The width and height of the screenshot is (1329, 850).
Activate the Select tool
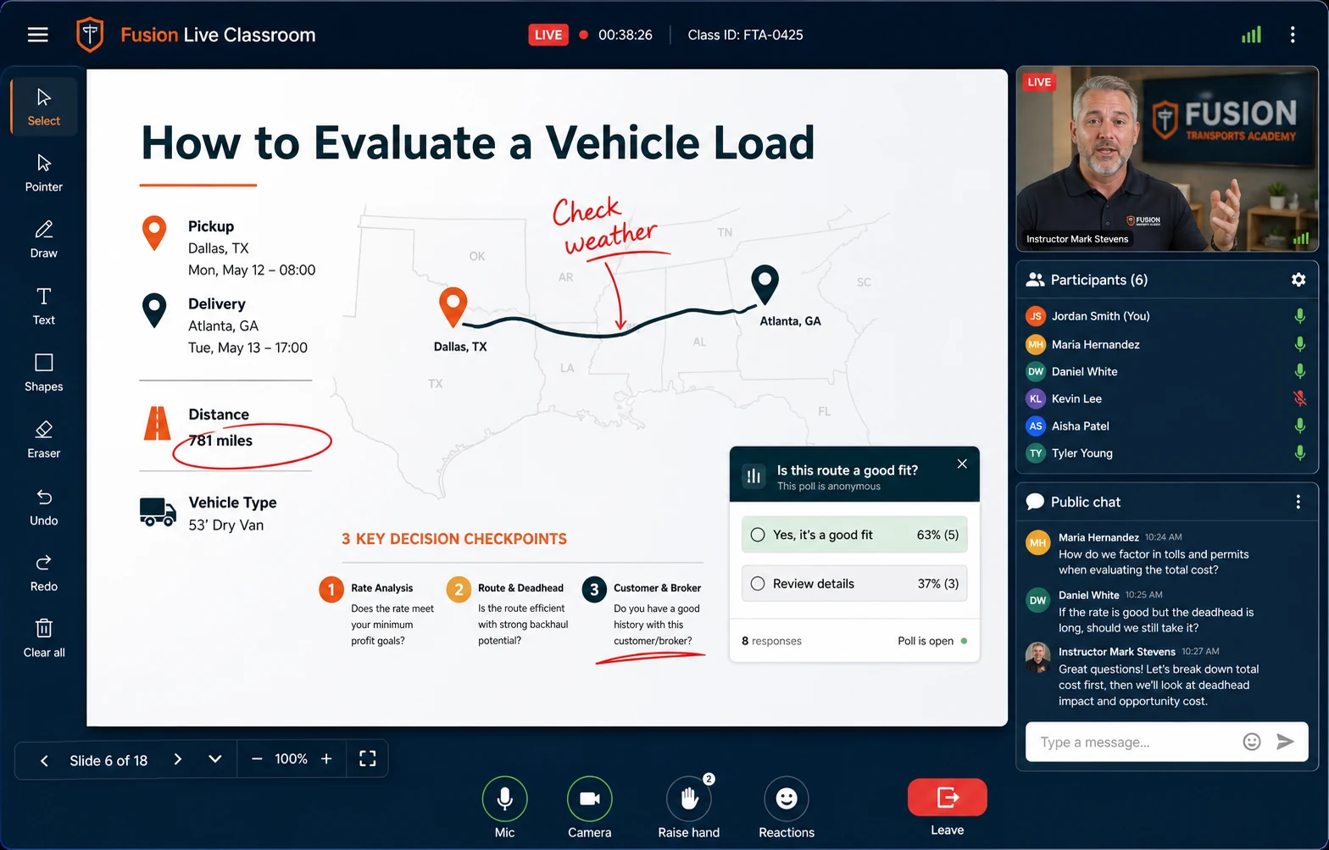(44, 107)
